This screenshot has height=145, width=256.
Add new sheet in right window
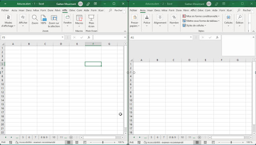199,137
